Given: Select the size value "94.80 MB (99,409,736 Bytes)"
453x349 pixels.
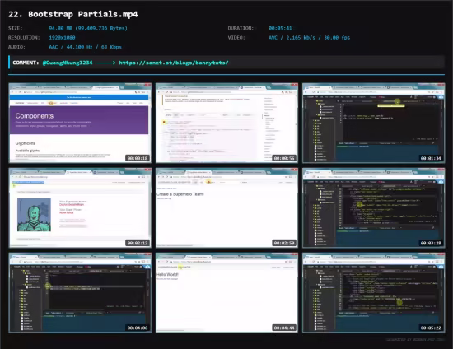Looking at the screenshot, I should 88,28.
